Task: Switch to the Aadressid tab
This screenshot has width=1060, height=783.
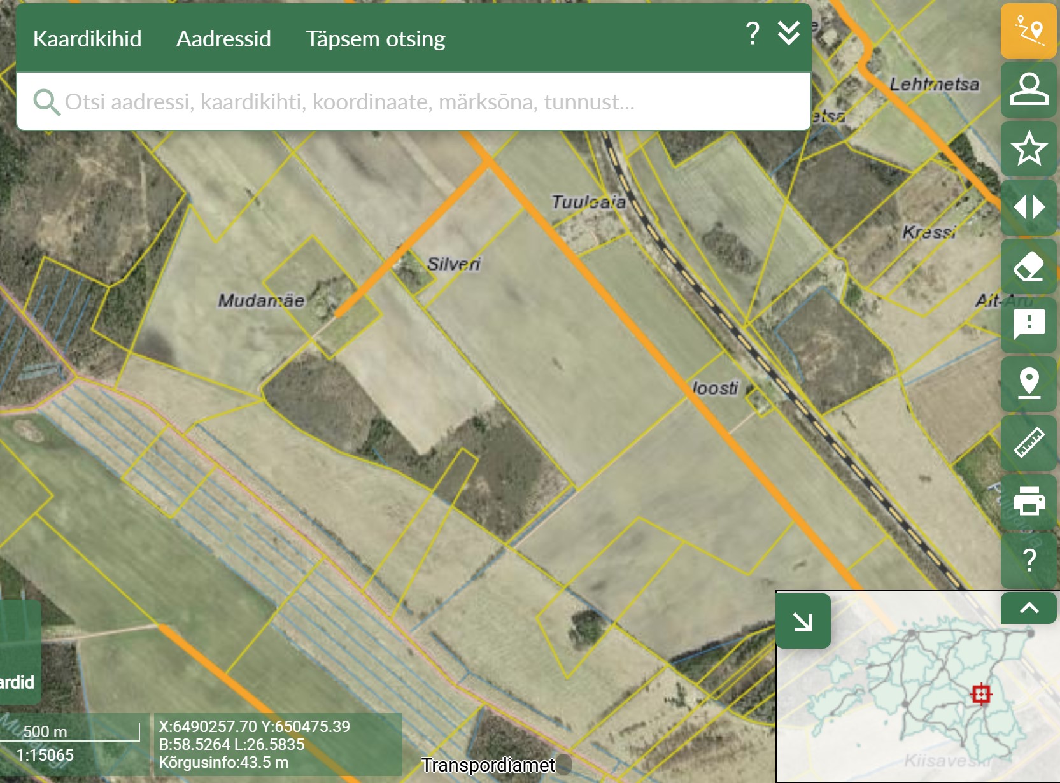Action: (223, 39)
